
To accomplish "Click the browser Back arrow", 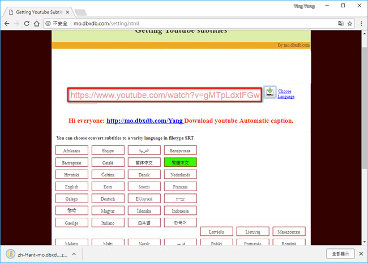I will [x=7, y=23].
